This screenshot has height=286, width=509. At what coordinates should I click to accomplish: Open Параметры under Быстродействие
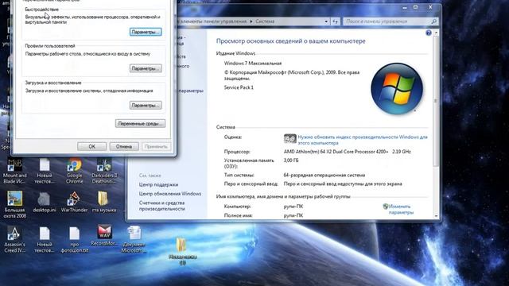click(x=146, y=32)
